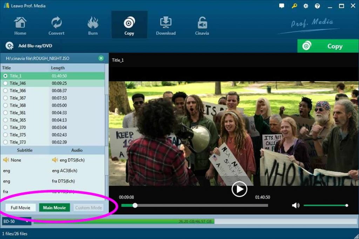Choose the Title_375 radio button
359x239 pixels.
[x=5, y=135]
